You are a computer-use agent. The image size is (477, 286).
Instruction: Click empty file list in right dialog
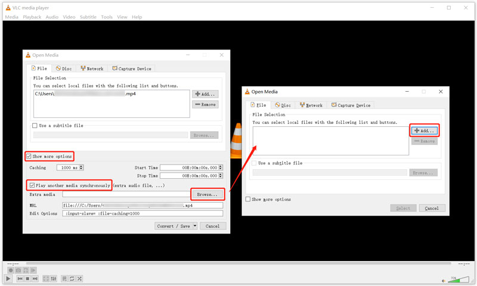click(331, 141)
